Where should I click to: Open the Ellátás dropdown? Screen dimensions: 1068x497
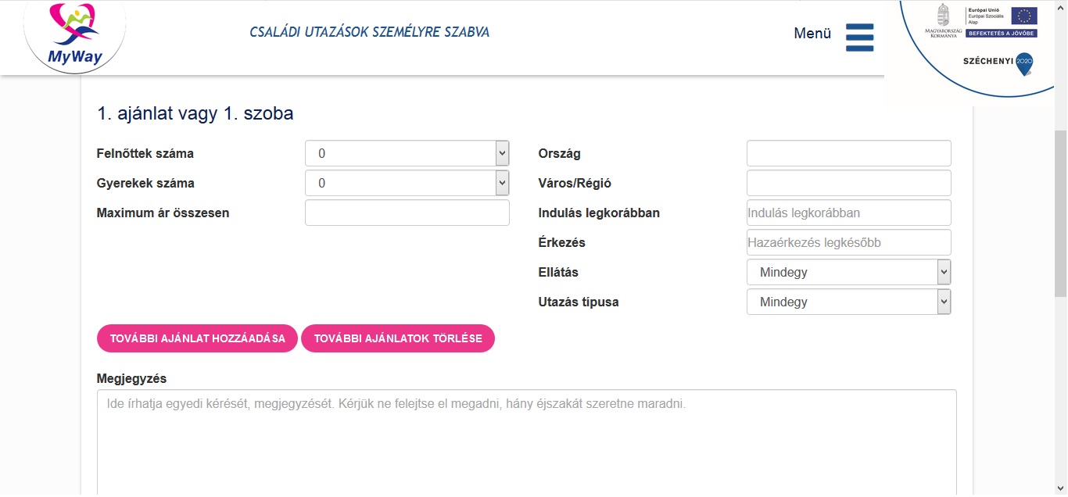(848, 273)
